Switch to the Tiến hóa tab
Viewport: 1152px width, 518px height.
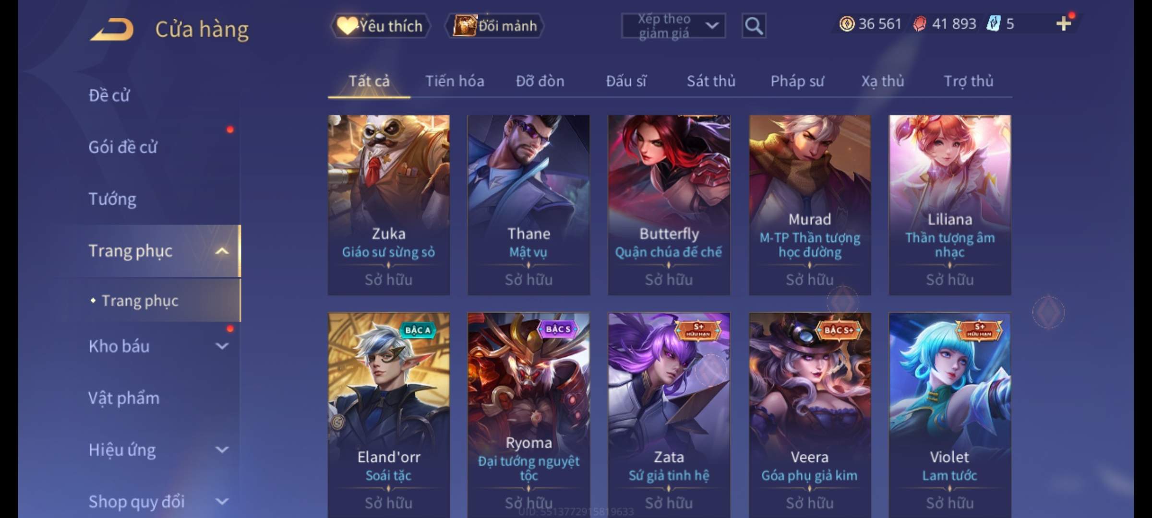455,81
